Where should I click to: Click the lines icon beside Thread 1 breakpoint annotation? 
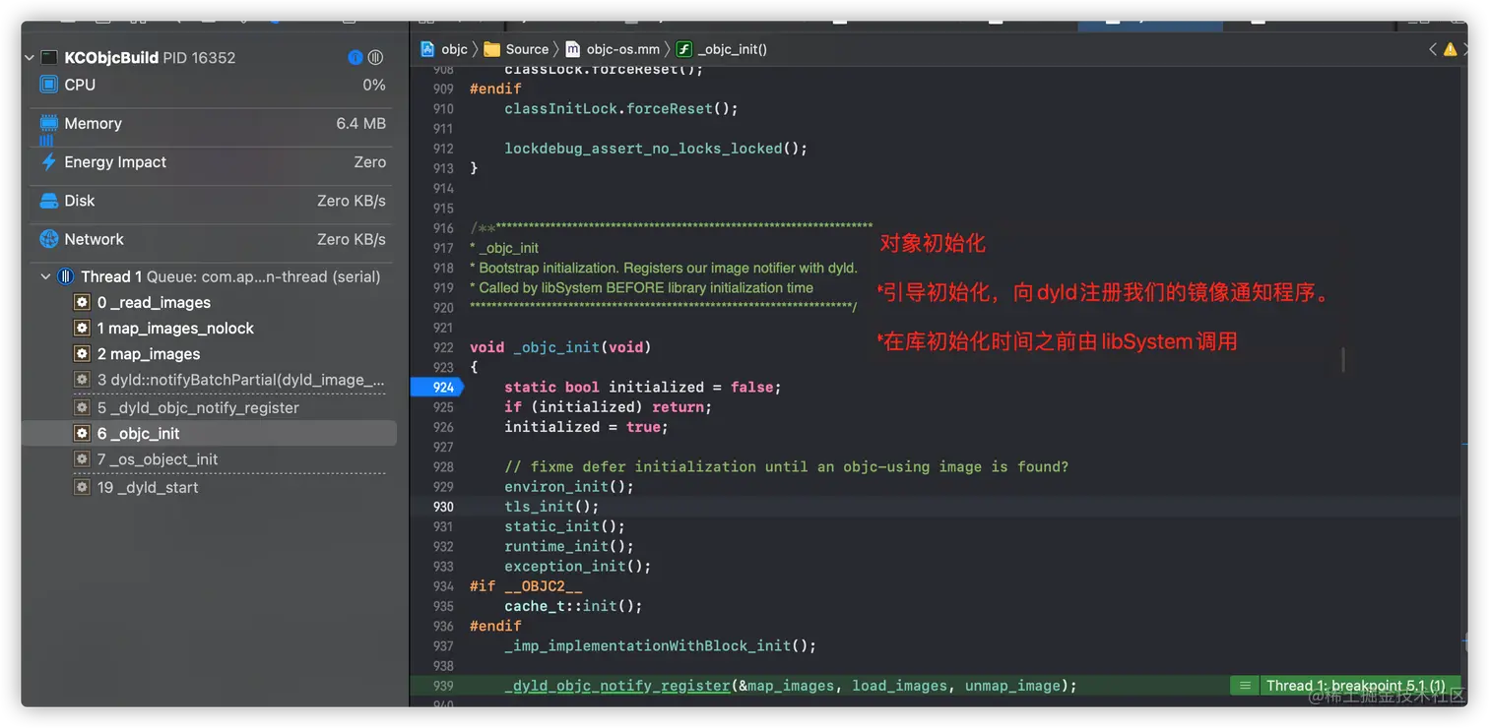[x=1245, y=686]
